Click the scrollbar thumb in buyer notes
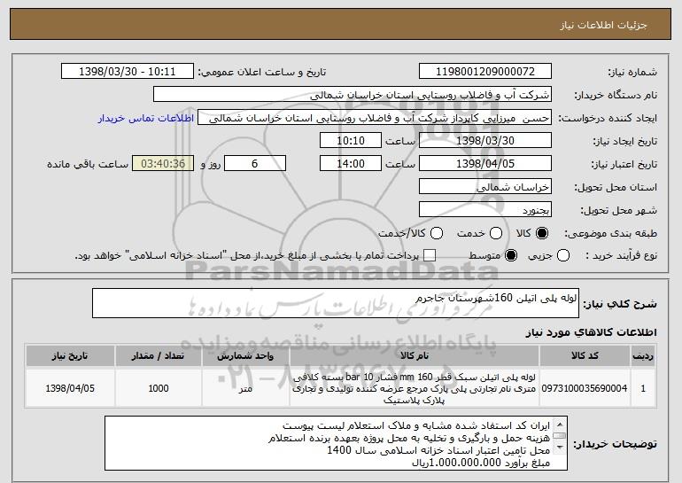 coord(560,435)
